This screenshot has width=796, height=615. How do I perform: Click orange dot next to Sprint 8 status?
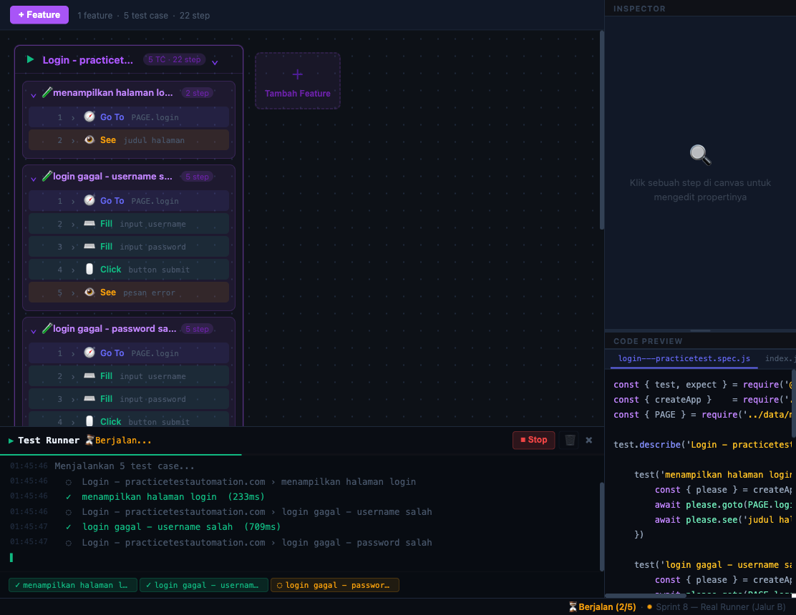click(649, 607)
